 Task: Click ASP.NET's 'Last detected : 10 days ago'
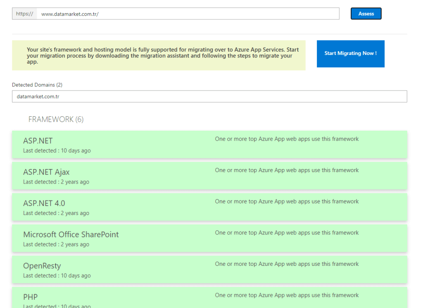coord(57,150)
